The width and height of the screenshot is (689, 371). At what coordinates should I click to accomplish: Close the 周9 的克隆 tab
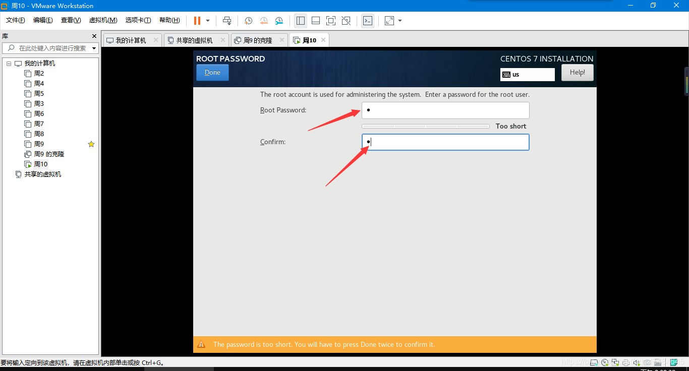click(281, 40)
